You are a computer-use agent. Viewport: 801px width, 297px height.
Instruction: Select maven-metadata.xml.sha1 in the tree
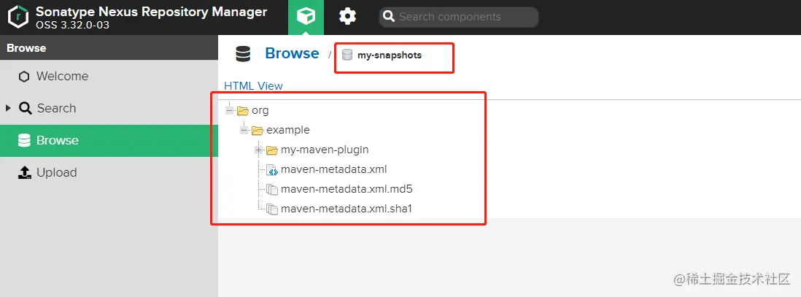[346, 209]
